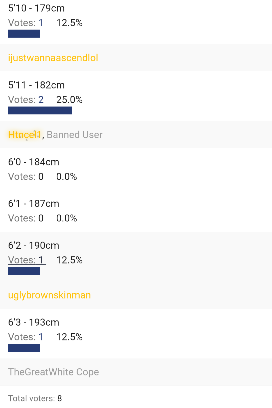
Task: Click the Htncel1 username link
Action: click(x=24, y=135)
